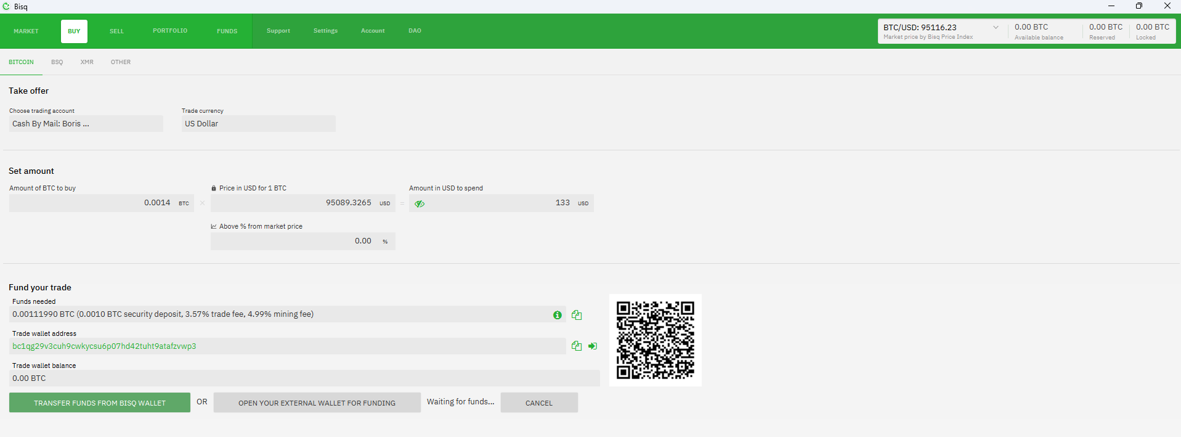Click Market price by Bisq Price Index text
The width and height of the screenshot is (1181, 437).
(928, 37)
